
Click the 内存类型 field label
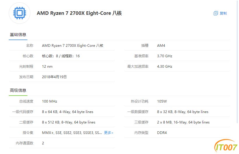pyautogui.click(x=141, y=133)
